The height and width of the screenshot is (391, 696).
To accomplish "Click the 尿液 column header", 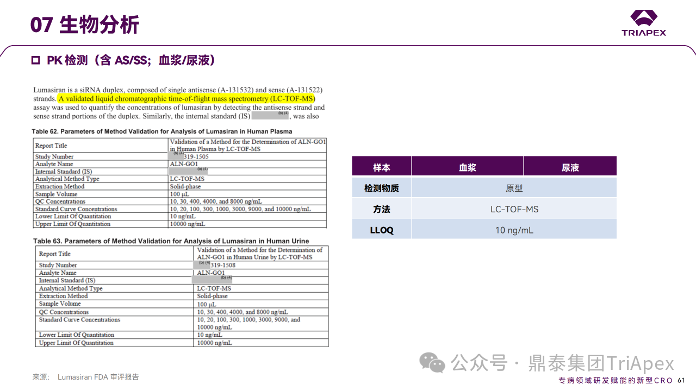I will click(570, 167).
